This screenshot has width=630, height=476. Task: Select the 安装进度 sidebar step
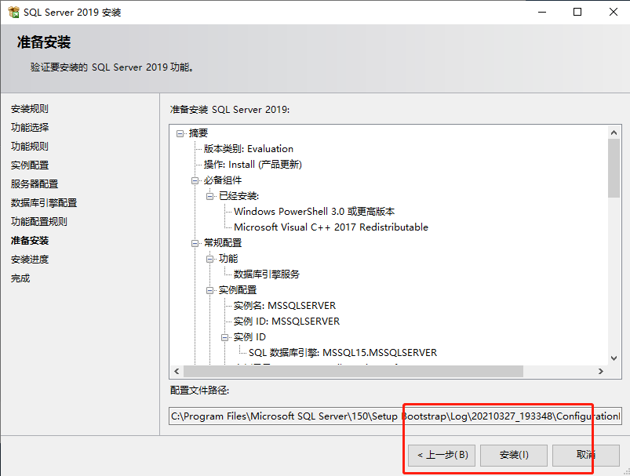click(x=30, y=260)
